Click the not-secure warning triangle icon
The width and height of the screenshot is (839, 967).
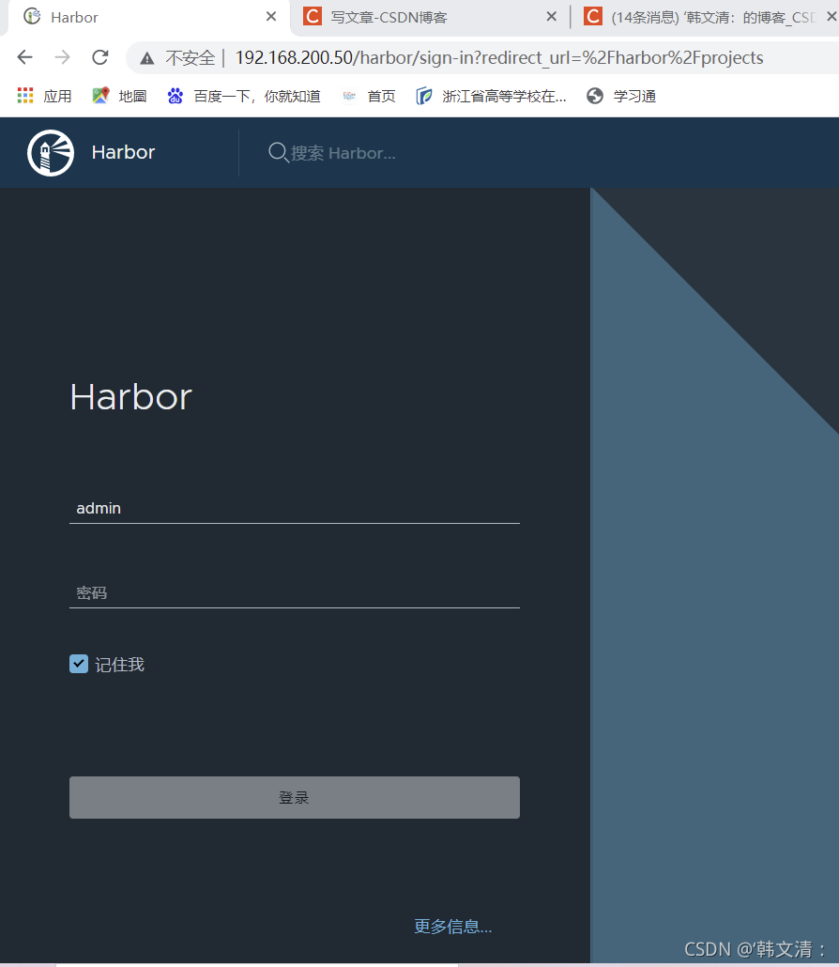pyautogui.click(x=146, y=58)
